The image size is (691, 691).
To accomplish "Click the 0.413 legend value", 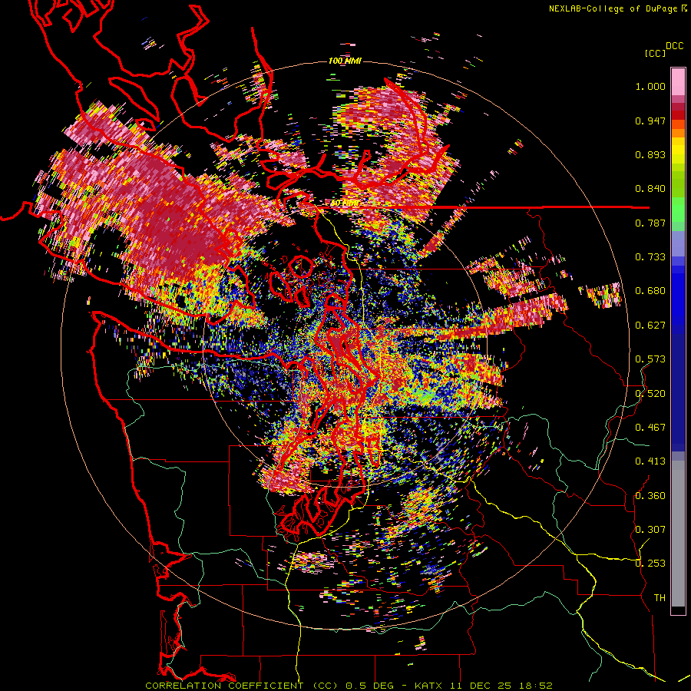I will [650, 461].
